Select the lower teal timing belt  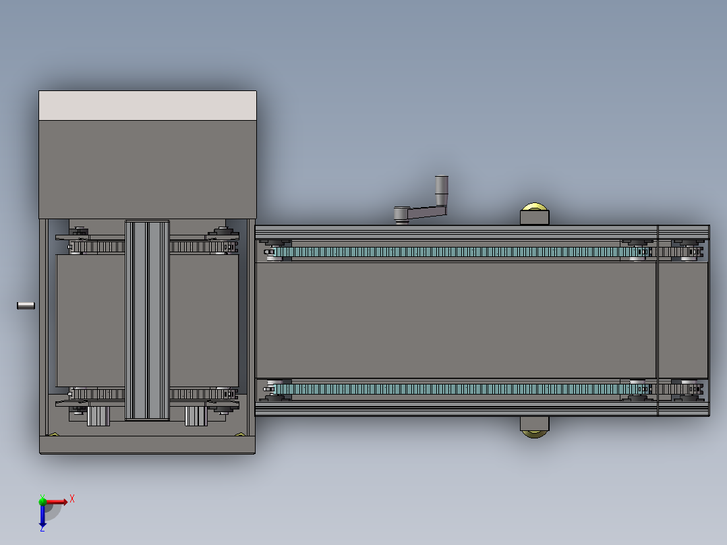(459, 389)
